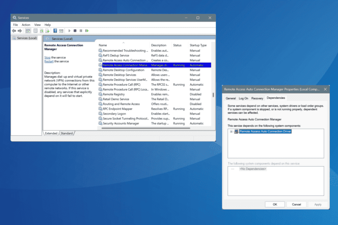Viewport: 338px width, 225px height.
Task: Toggle the Show/Hide Action Pane icon
Action: 61,31
